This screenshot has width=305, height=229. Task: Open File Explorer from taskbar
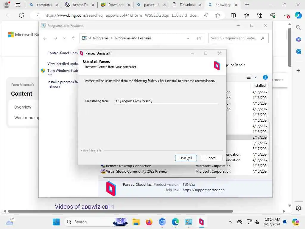[x=136, y=222]
